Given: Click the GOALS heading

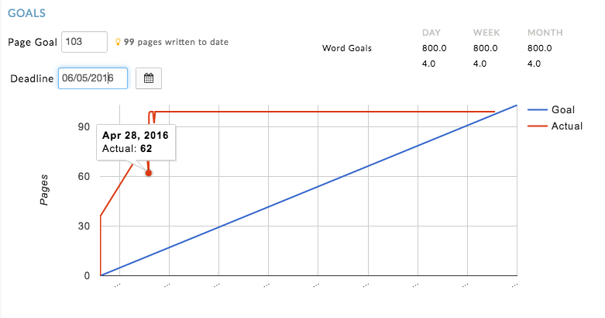Looking at the screenshot, I should coord(26,13).
